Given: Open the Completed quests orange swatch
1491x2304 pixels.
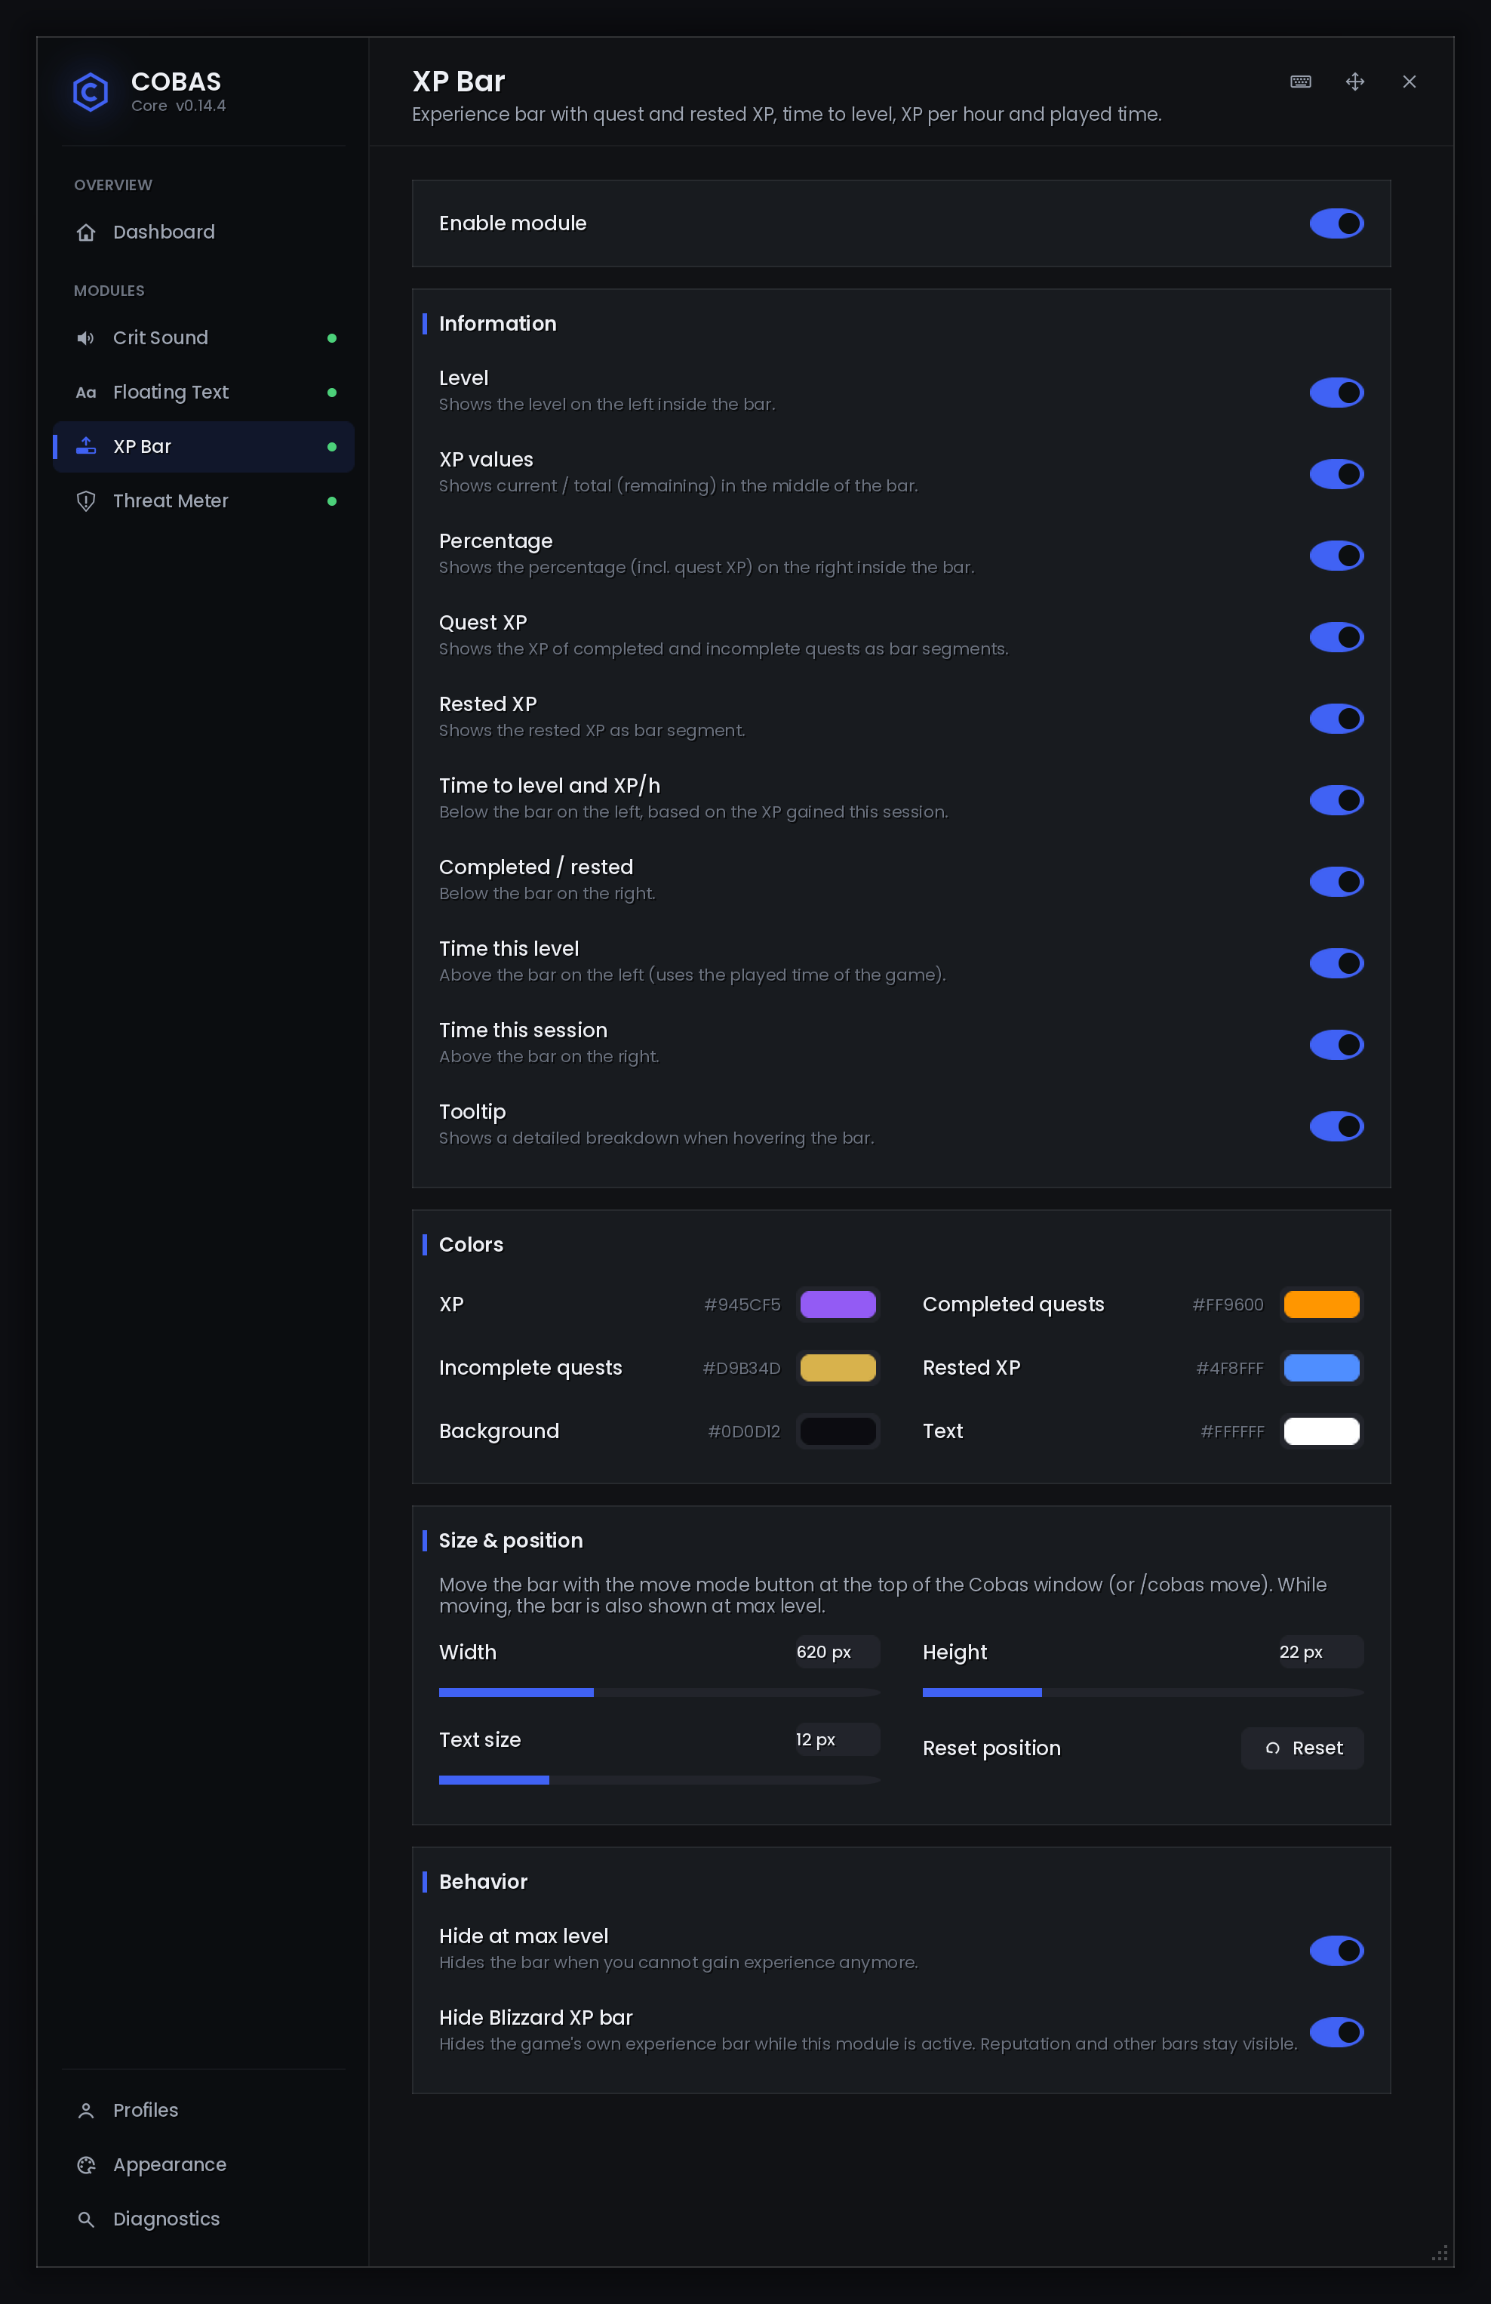Looking at the screenshot, I should [x=1322, y=1304].
